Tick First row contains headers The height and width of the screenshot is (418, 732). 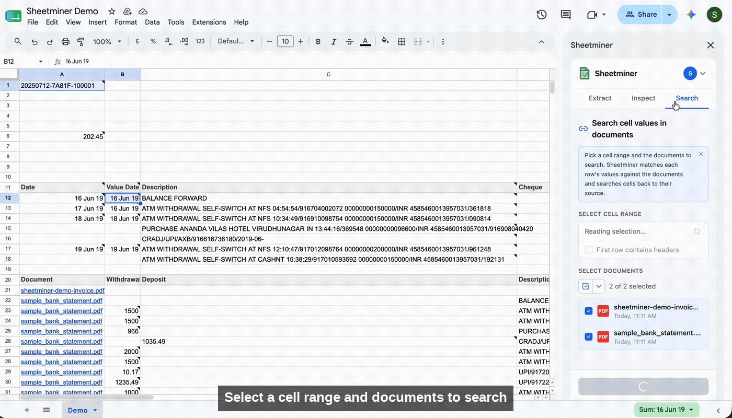click(589, 250)
